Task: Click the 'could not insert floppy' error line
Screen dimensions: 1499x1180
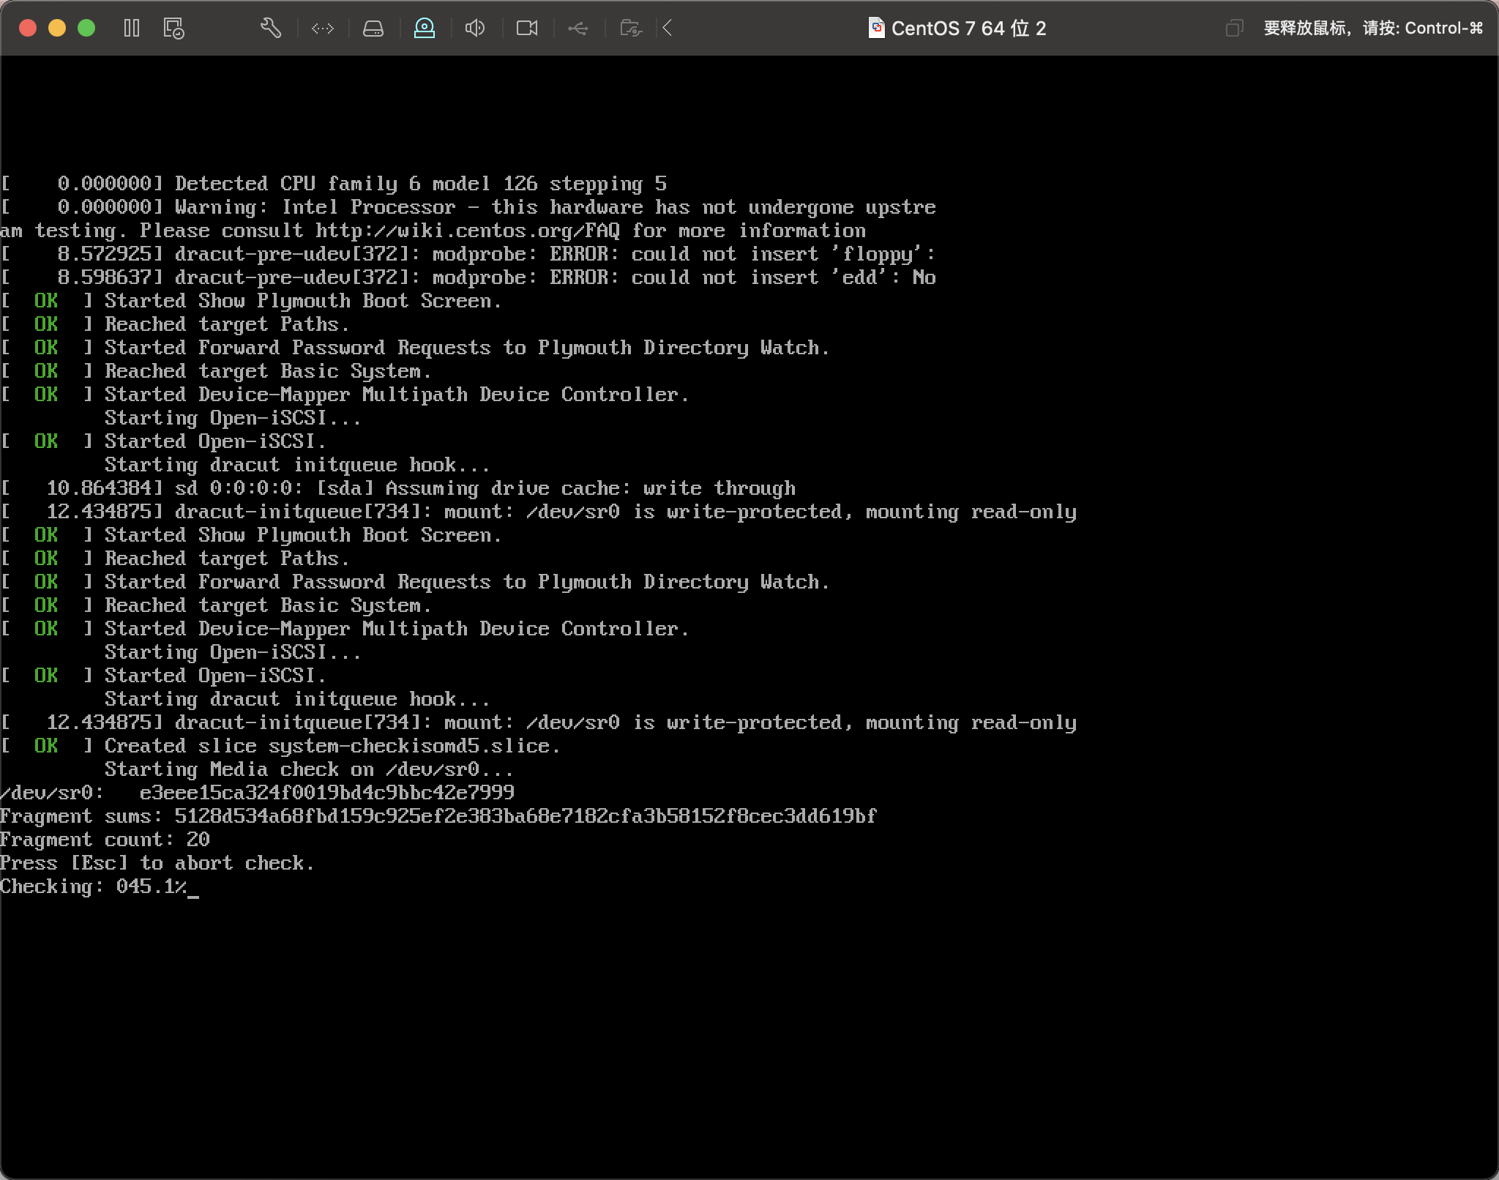Action: tap(468, 254)
